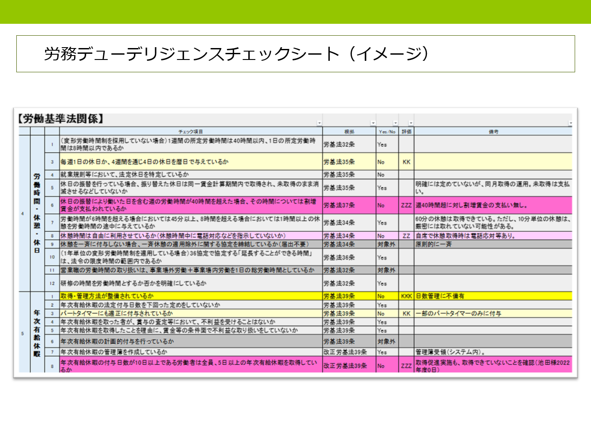Click the KK rating in the 毎週1日の休日 row
591x443 pixels.
(407, 162)
